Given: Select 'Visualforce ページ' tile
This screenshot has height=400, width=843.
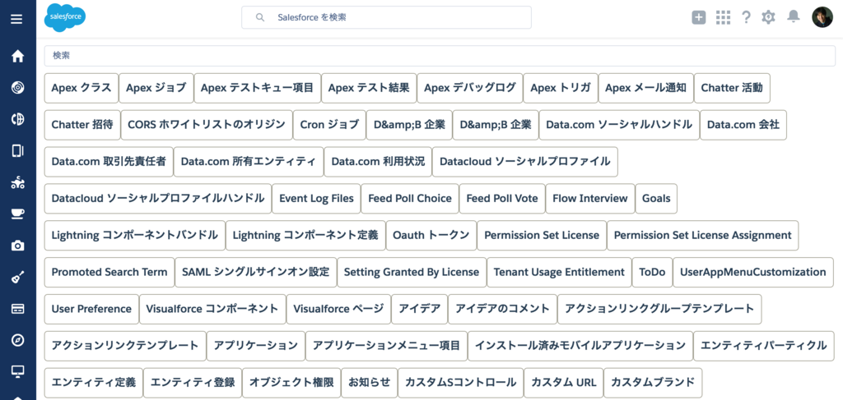Looking at the screenshot, I should pyautogui.click(x=338, y=309).
